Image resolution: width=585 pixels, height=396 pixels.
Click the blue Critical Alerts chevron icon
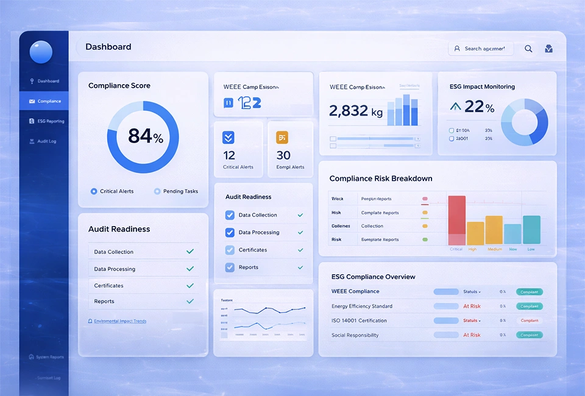tap(229, 137)
